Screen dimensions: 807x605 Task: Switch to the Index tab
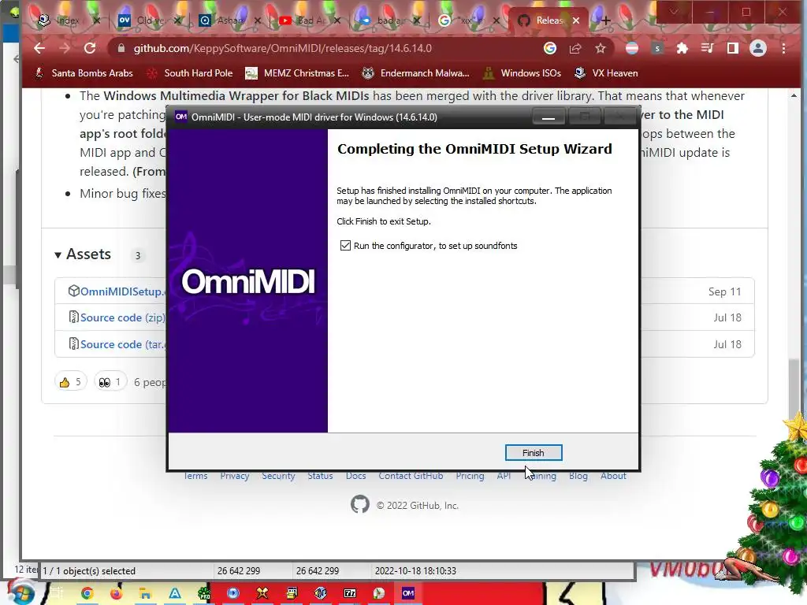(68, 20)
